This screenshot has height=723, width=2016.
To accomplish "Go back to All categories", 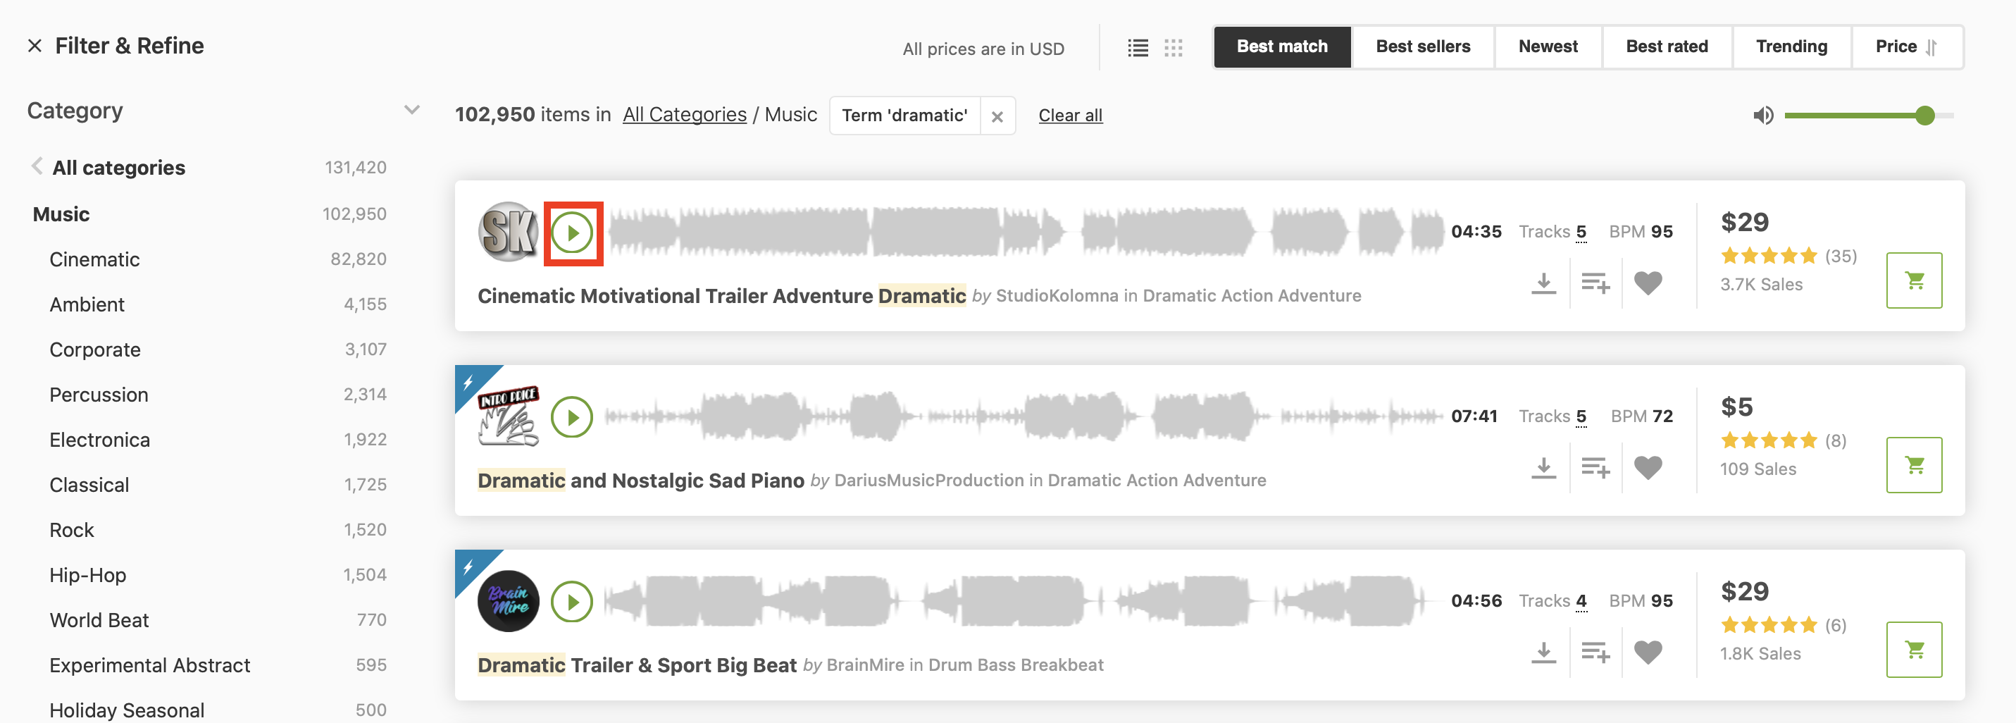I will click(118, 168).
